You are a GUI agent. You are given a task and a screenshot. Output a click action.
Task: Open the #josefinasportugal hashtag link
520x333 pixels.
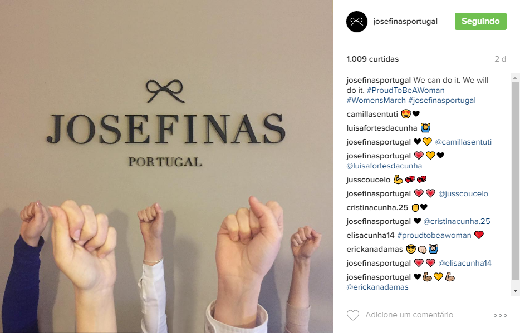click(442, 100)
